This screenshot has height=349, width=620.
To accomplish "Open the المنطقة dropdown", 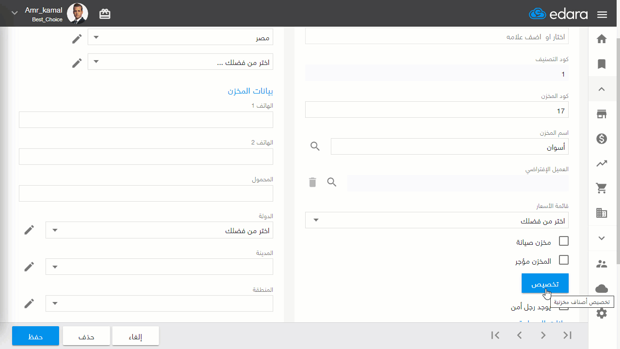I will 159,303.
